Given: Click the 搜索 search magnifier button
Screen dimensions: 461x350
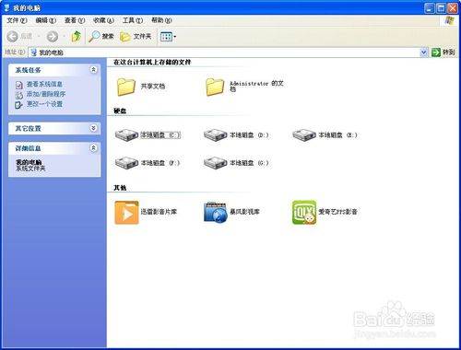Looking at the screenshot, I should (100, 37).
